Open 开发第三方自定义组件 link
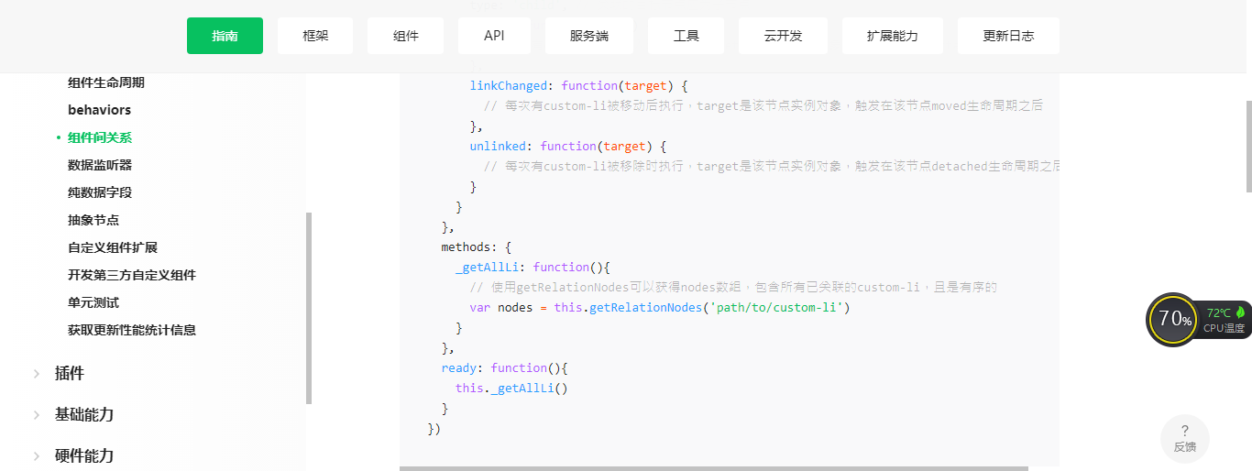The image size is (1252, 471). 132,275
